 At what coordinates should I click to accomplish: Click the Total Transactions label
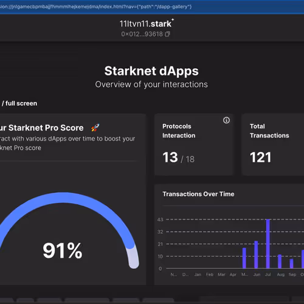coord(269,131)
